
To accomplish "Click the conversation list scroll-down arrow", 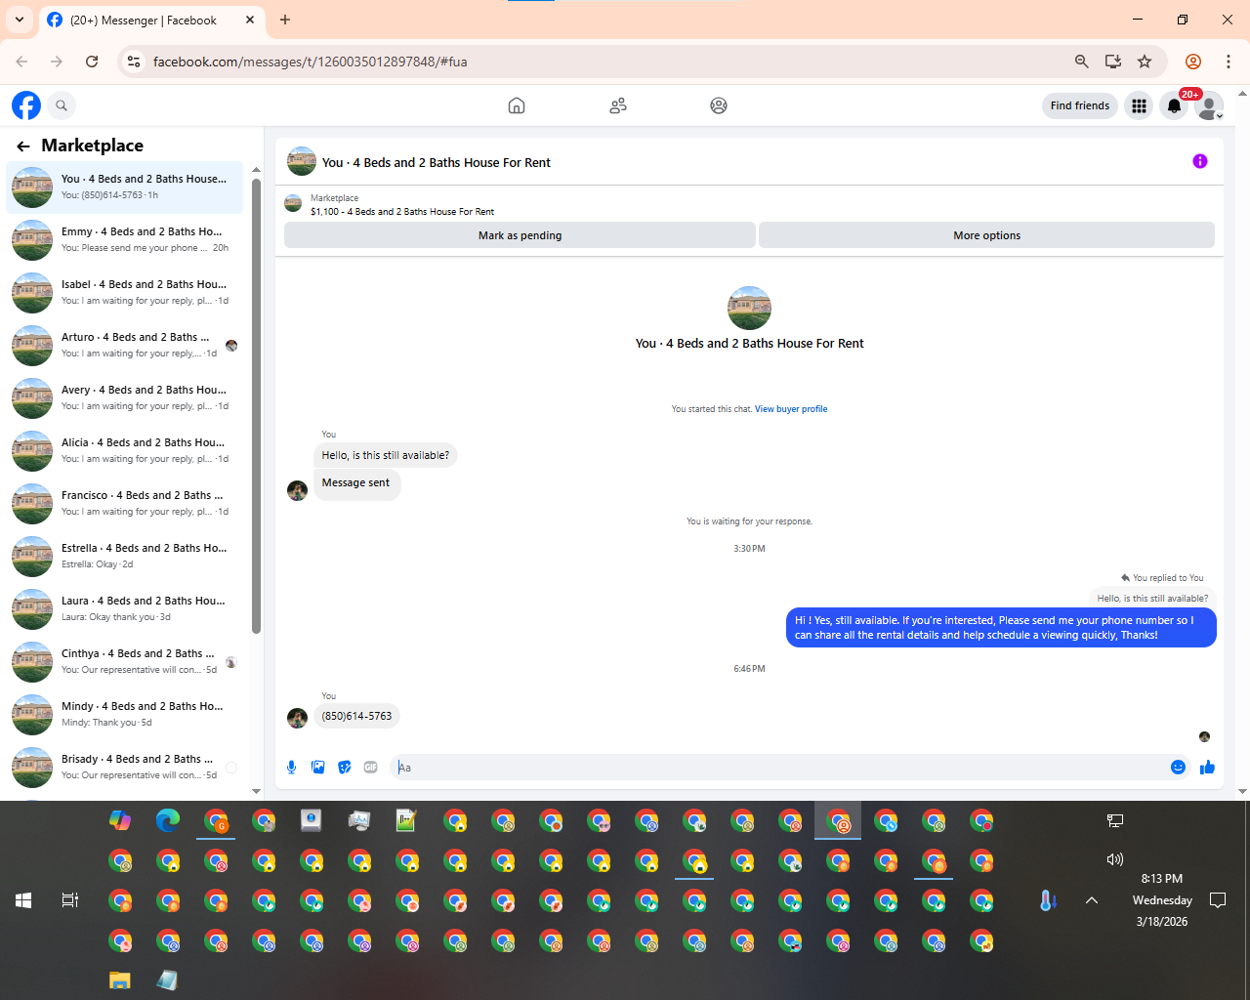I will tap(257, 791).
